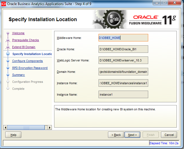The height and width of the screenshot is (149, 184).
Task: Click the step list horizontal scrollbar thumb
Action: [x=26, y=128]
